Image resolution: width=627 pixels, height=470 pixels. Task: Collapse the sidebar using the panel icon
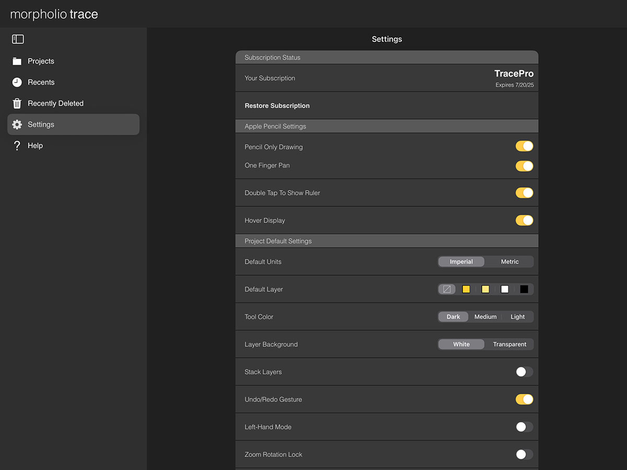(x=18, y=39)
